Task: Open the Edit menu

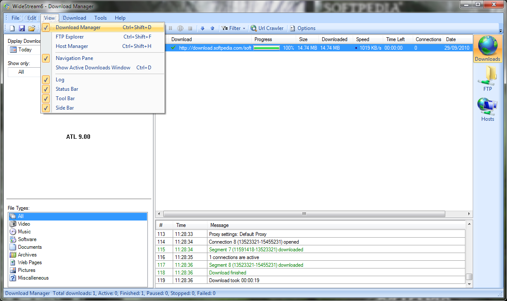Action: pyautogui.click(x=32, y=18)
